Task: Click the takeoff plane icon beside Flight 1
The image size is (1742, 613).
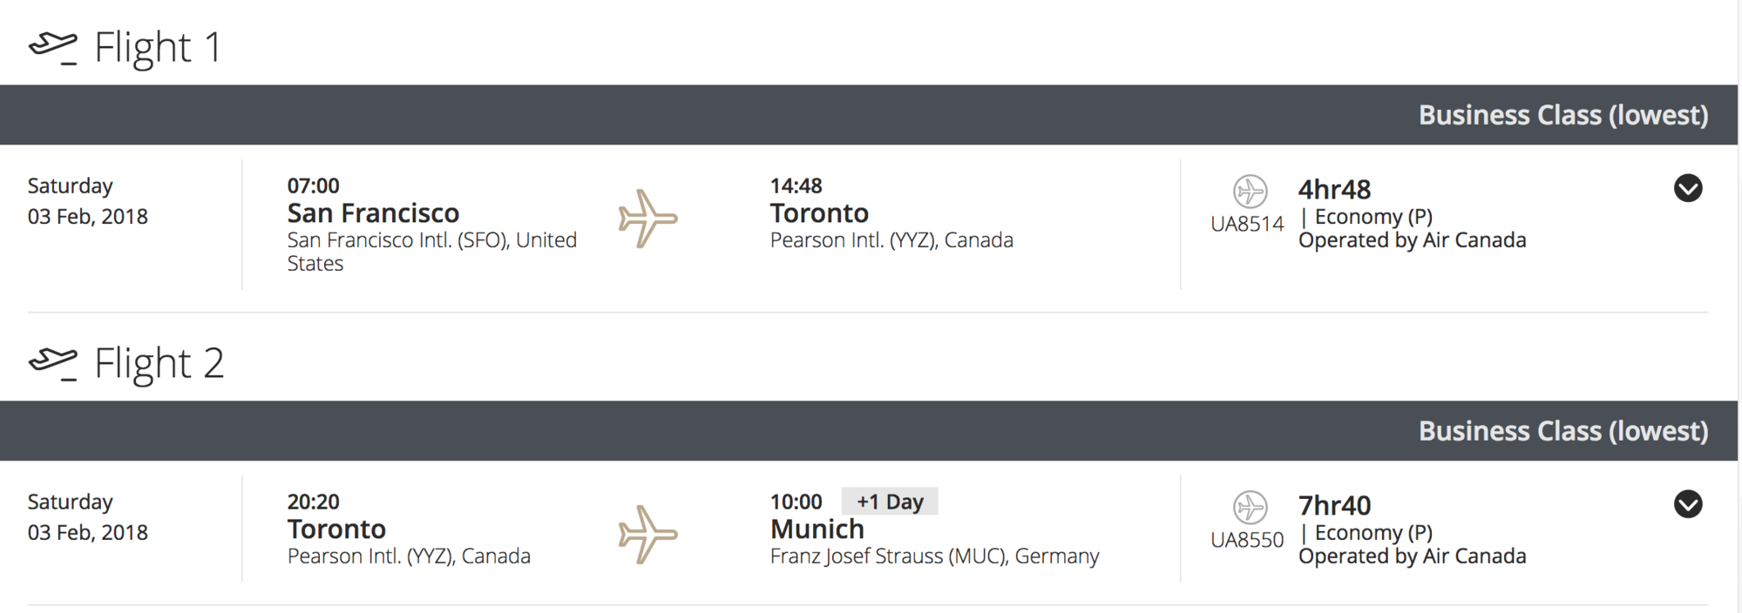Action: tap(53, 48)
